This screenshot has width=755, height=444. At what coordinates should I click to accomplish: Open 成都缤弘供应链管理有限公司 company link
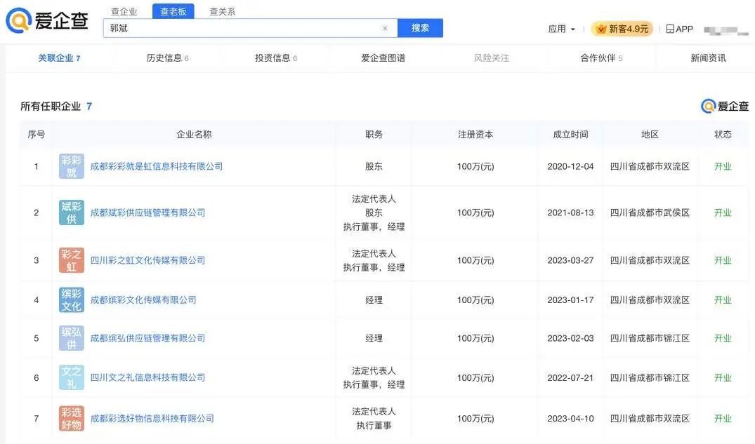pyautogui.click(x=147, y=338)
